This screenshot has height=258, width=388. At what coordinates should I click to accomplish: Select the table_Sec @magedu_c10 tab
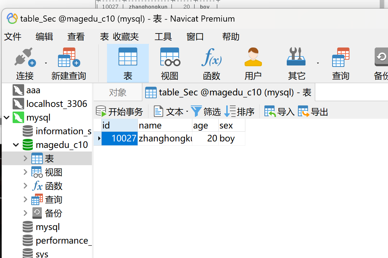pos(228,92)
